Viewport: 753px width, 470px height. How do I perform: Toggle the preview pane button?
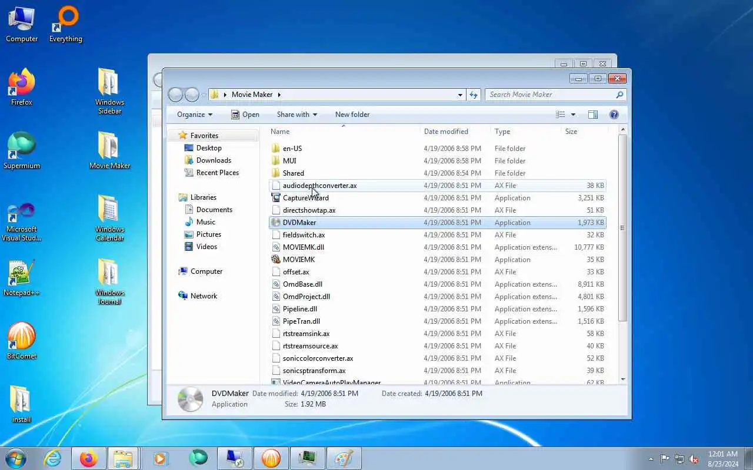592,115
